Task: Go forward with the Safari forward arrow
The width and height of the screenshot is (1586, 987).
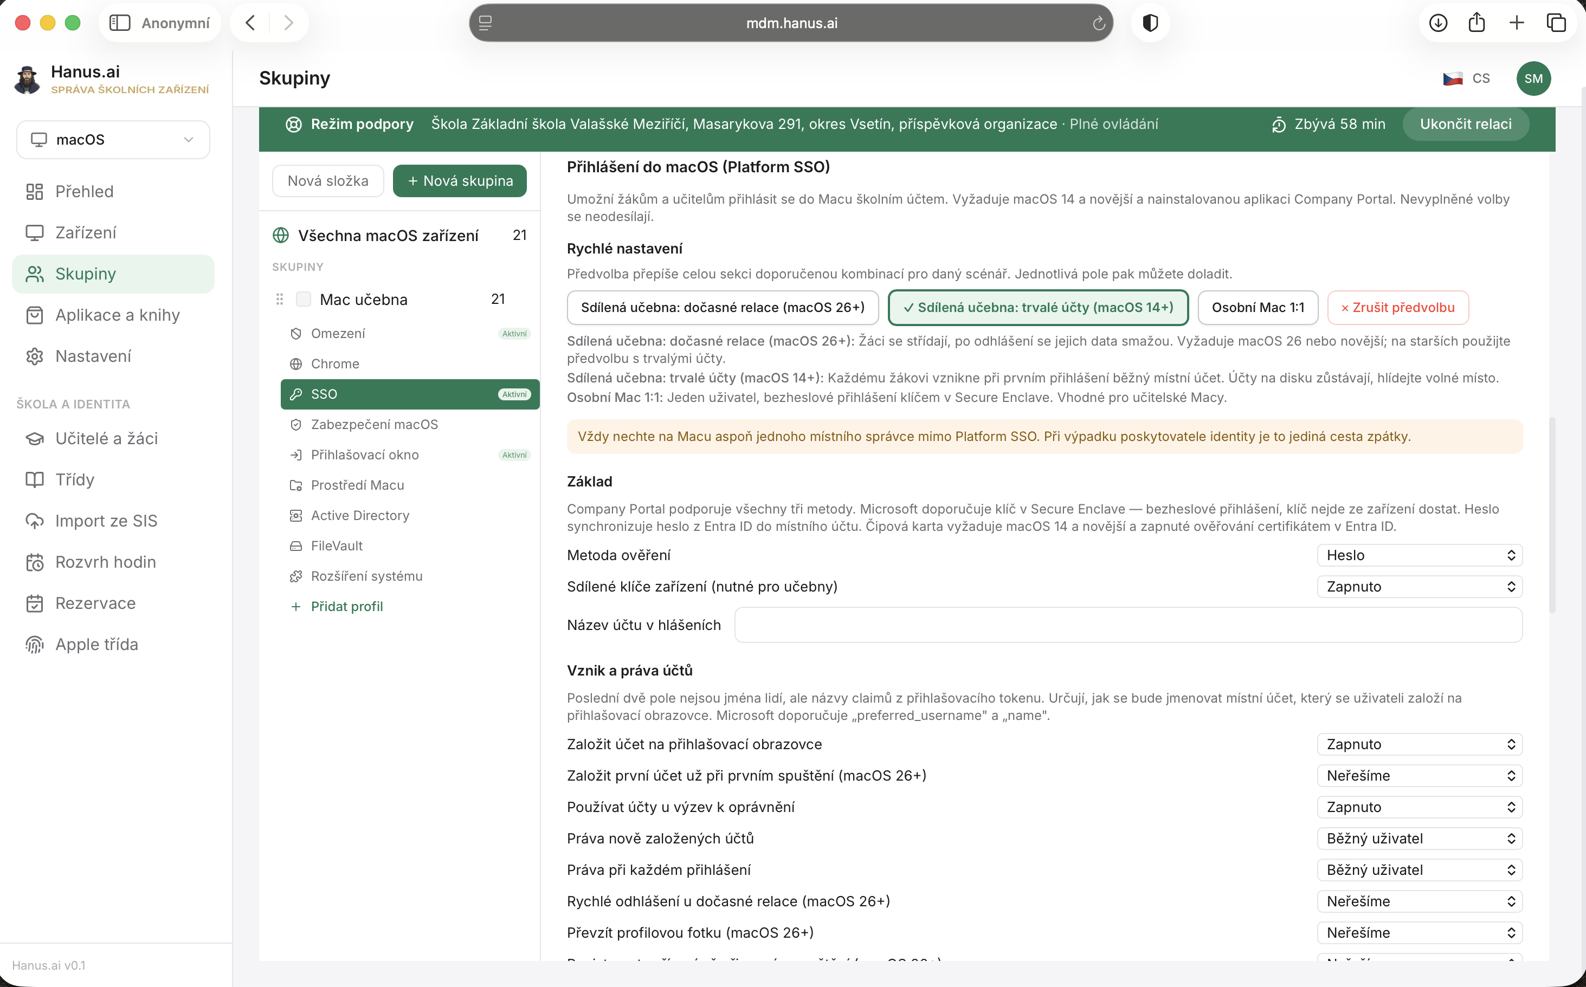Action: [x=288, y=23]
